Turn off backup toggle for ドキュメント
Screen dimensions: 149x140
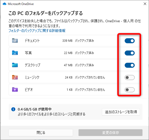[130, 41]
